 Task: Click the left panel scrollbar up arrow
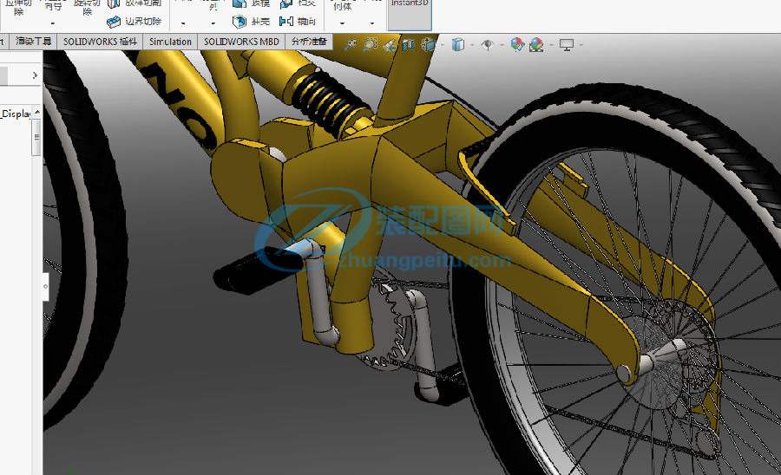[x=36, y=113]
